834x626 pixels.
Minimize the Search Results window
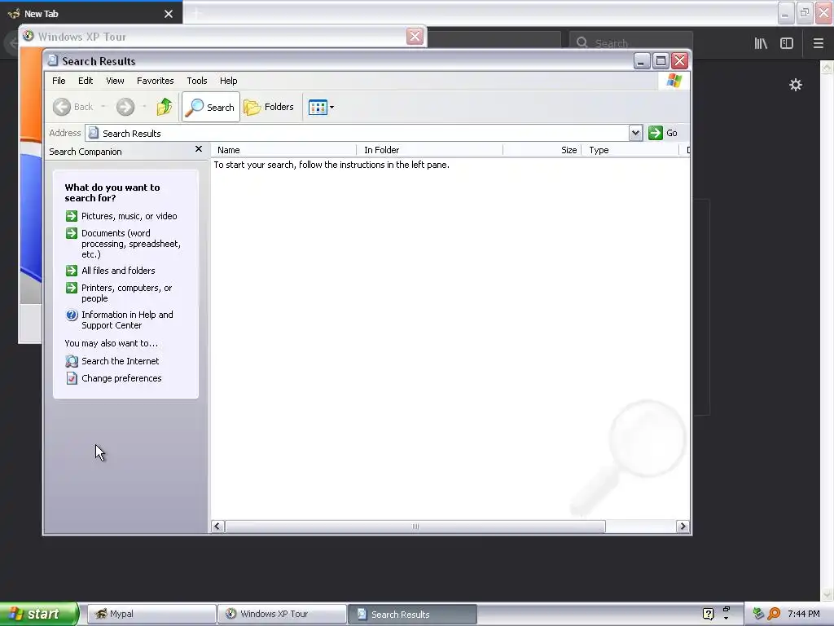coord(642,61)
